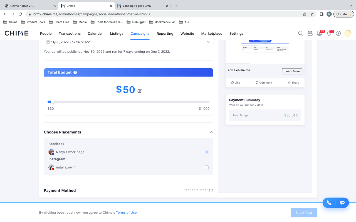Bookmark this page with star icon
Viewport: 356px width, 222px height.
(x=312, y=14)
